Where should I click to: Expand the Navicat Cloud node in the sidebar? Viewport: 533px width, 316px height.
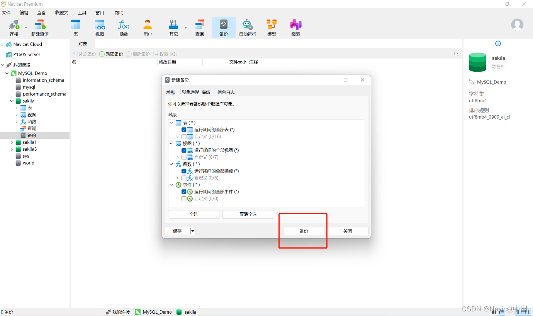[x=2, y=44]
